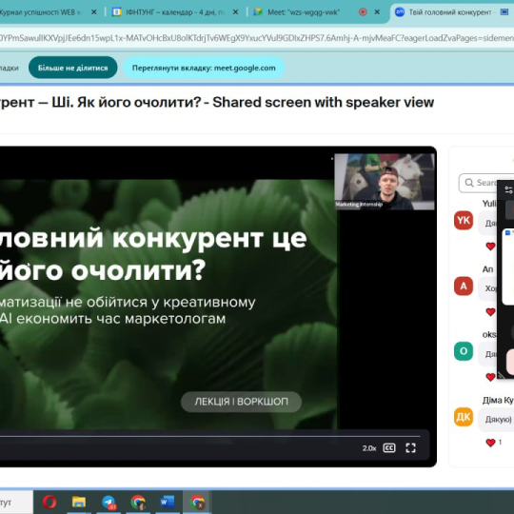Click the Дякую) message from Діма
514x514 pixels.
[498, 420]
